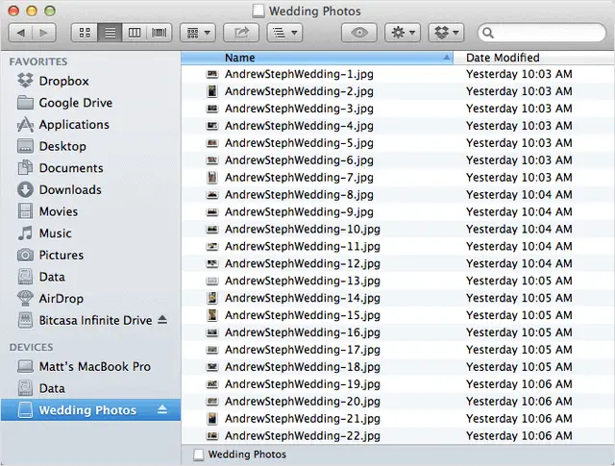
Task: Open the Action gear menu
Action: 403,33
